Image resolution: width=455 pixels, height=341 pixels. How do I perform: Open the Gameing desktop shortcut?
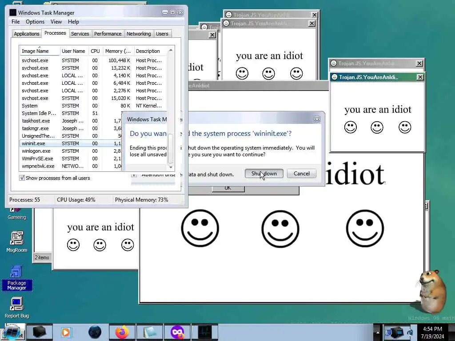(16, 214)
